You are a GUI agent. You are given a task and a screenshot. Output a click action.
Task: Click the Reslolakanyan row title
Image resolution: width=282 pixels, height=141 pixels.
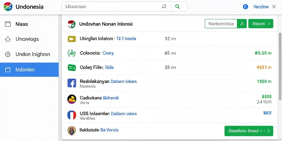(x=95, y=81)
